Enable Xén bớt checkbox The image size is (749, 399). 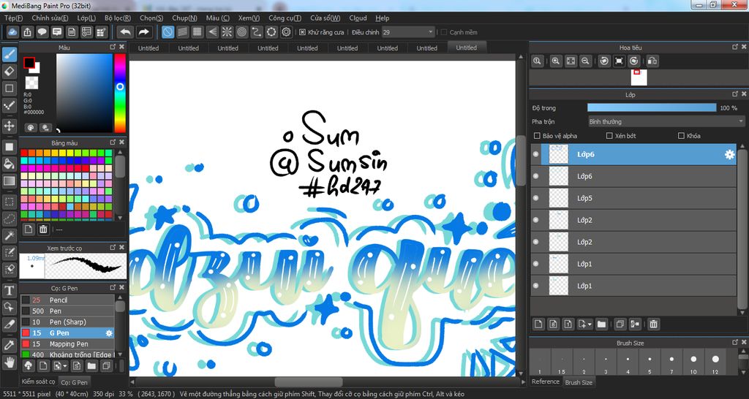[609, 136]
